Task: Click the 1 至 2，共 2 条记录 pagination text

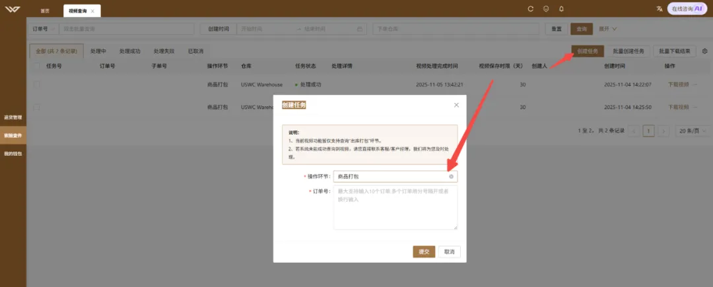Action: pyautogui.click(x=601, y=131)
